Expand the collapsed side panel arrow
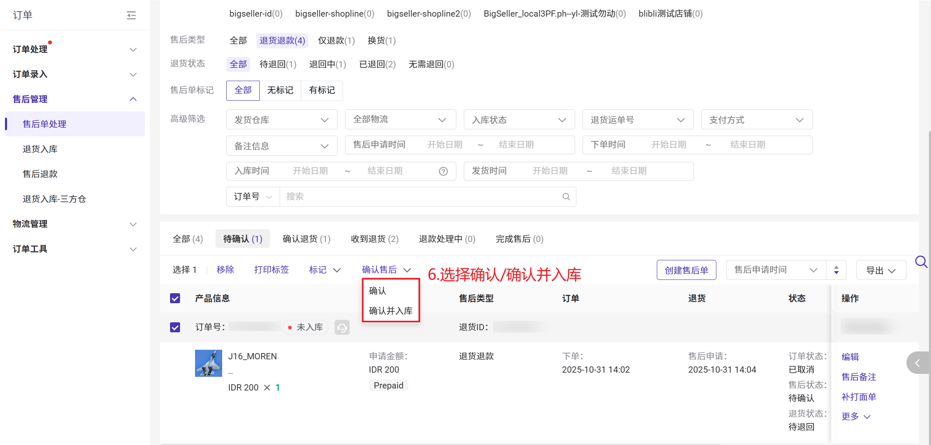931x445 pixels. [x=917, y=363]
